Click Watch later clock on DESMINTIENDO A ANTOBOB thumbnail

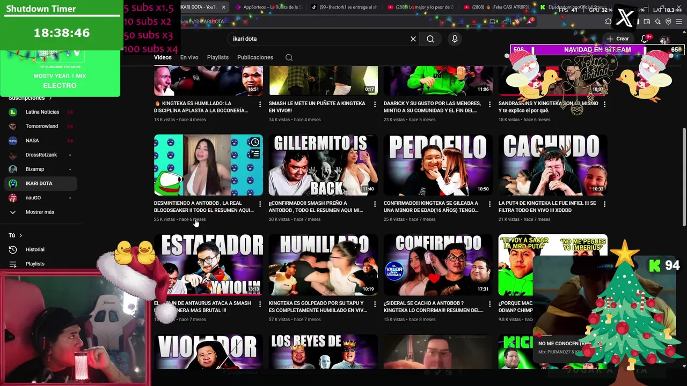(255, 142)
